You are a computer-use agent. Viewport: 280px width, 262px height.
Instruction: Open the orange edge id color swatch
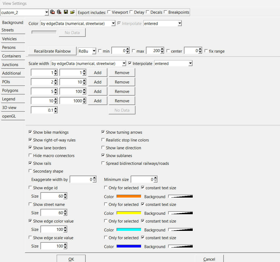(x=129, y=196)
